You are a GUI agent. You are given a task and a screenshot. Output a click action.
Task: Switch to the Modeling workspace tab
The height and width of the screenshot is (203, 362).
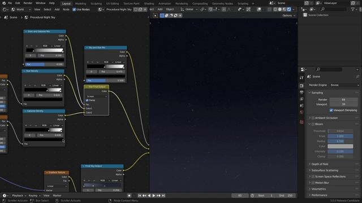click(x=80, y=3)
